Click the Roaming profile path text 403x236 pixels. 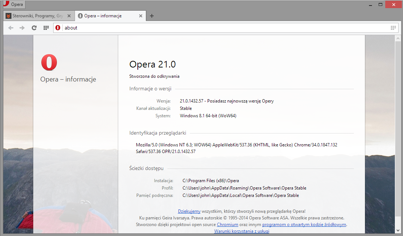point(245,188)
